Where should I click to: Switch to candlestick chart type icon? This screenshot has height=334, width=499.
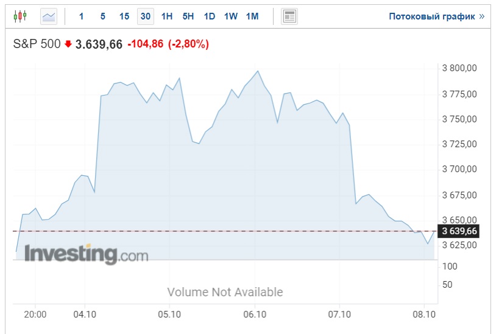point(20,16)
